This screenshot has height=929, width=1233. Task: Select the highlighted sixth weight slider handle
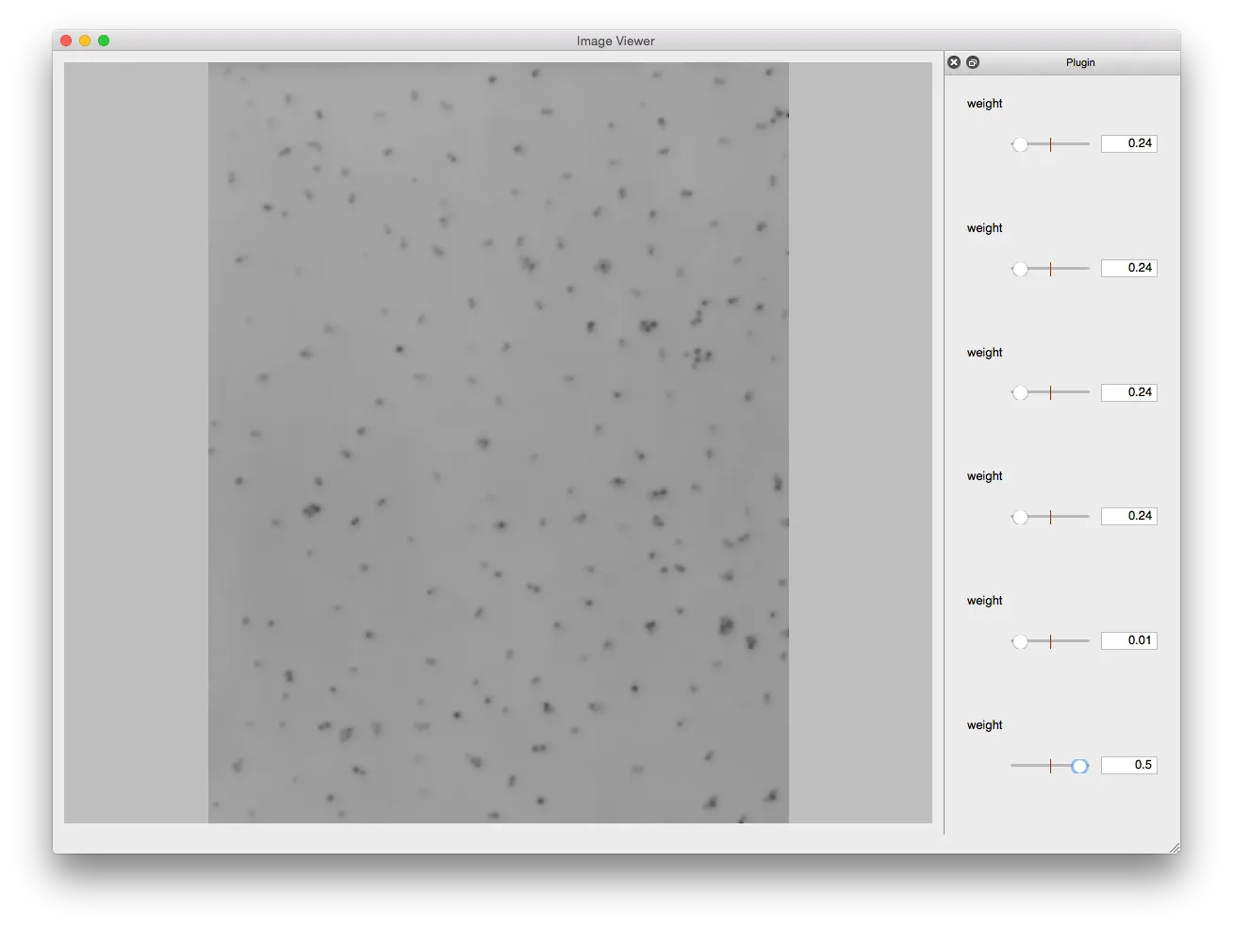[1079, 766]
